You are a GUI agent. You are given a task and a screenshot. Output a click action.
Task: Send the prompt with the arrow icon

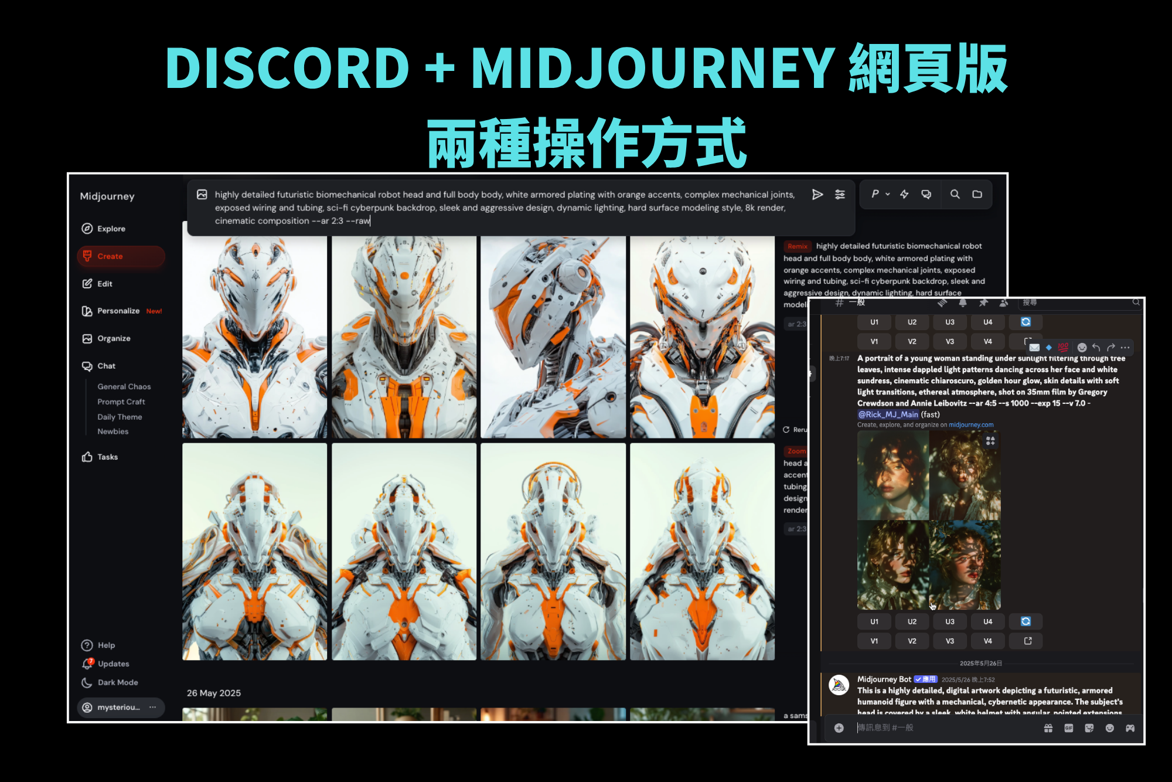click(817, 195)
